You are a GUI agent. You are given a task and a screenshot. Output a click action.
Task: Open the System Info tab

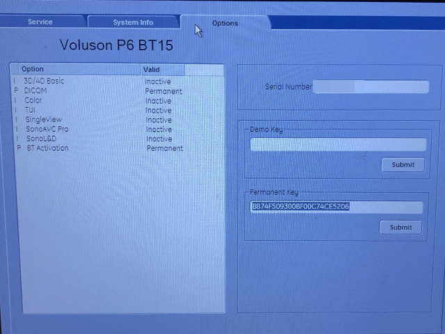pos(133,22)
